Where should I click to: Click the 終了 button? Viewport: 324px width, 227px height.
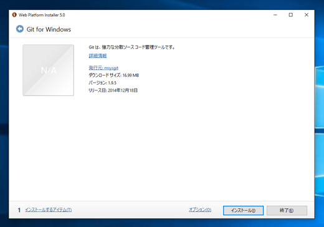coord(287,210)
